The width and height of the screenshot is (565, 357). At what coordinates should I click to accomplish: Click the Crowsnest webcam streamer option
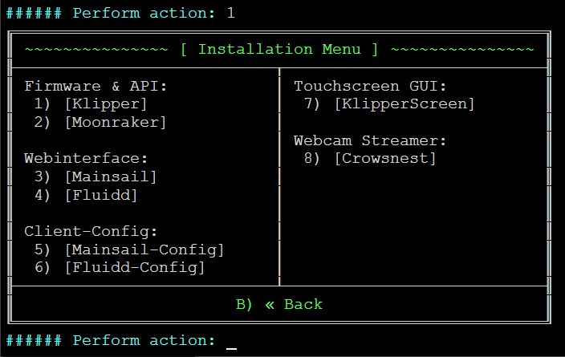[x=385, y=158]
